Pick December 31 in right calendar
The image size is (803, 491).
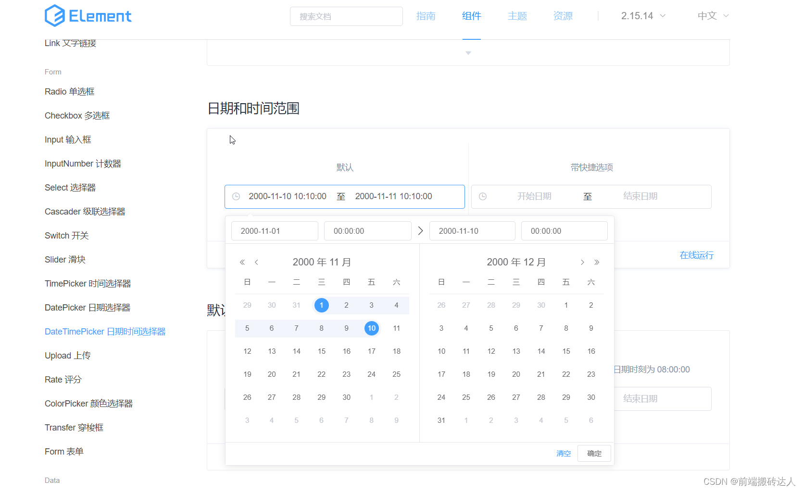click(x=441, y=420)
